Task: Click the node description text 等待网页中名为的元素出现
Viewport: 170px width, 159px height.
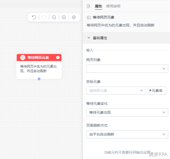Action: pyautogui.click(x=38, y=69)
